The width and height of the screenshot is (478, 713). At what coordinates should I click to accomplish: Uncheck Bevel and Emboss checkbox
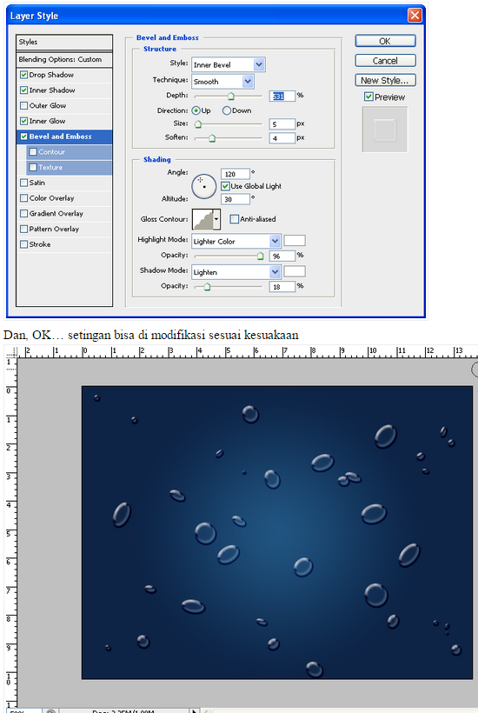[24, 137]
